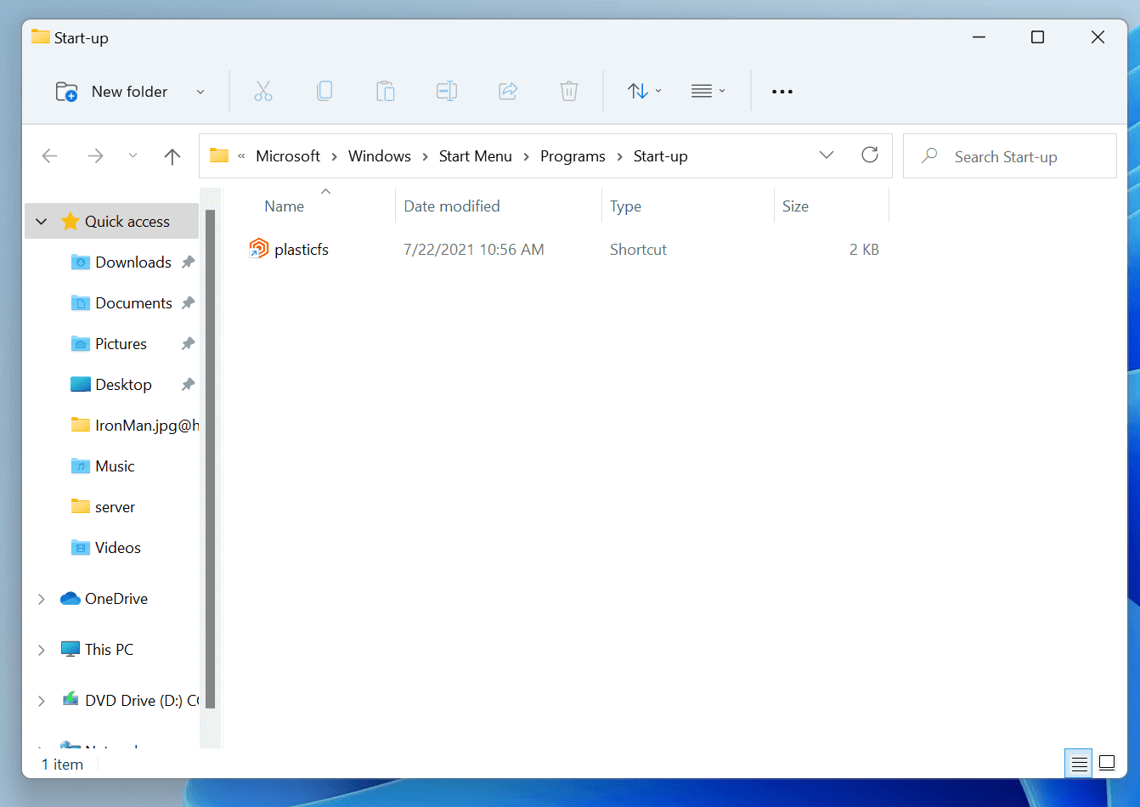
Task: Select OneDrive in the sidebar
Action: [116, 599]
